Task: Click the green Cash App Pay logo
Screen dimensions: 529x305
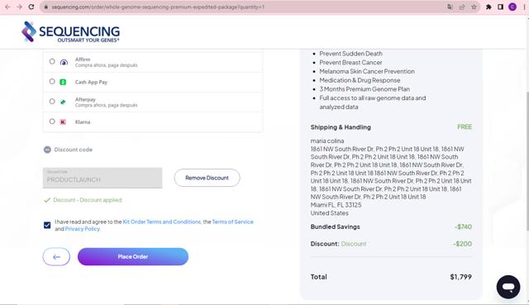Action: click(x=63, y=82)
